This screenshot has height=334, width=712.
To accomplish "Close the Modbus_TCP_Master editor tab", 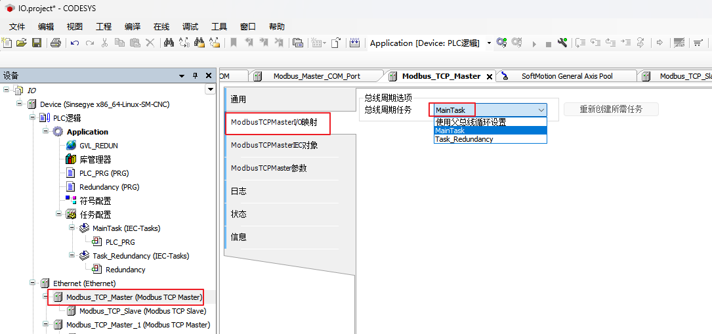I will click(488, 76).
